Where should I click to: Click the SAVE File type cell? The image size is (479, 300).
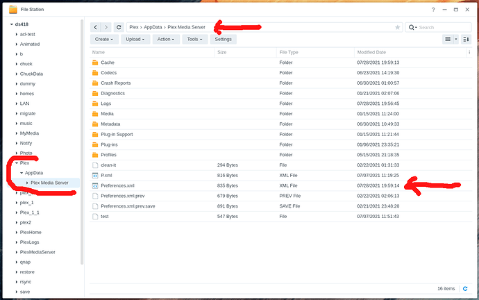coord(289,206)
